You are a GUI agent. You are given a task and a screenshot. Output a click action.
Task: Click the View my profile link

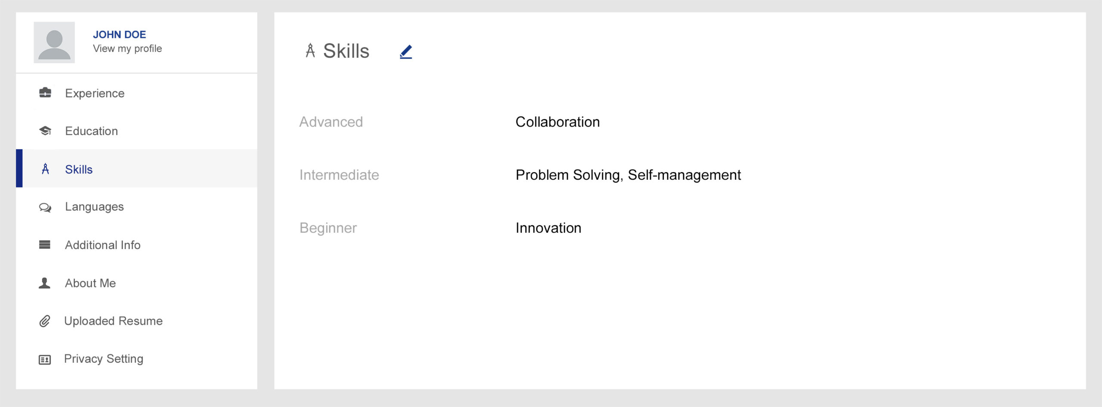[x=127, y=48]
